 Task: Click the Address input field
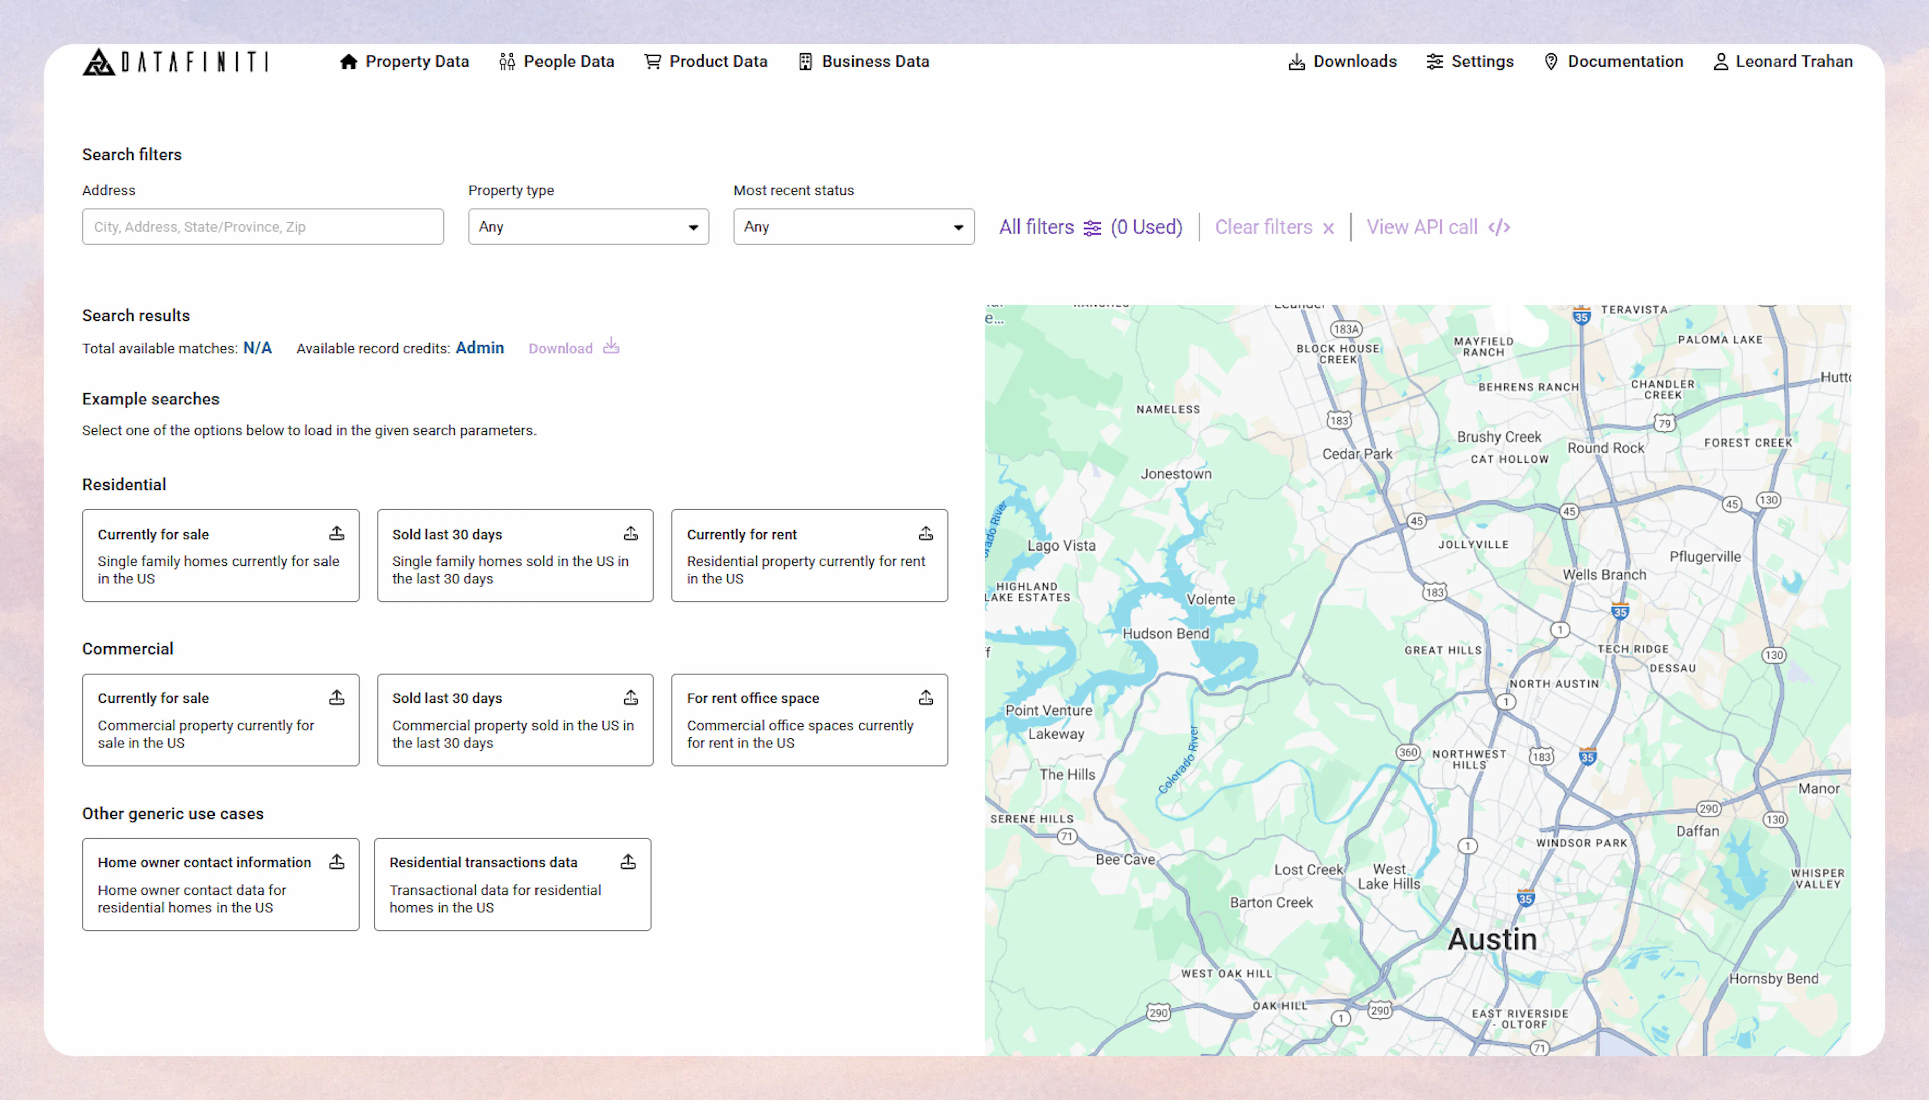click(262, 227)
